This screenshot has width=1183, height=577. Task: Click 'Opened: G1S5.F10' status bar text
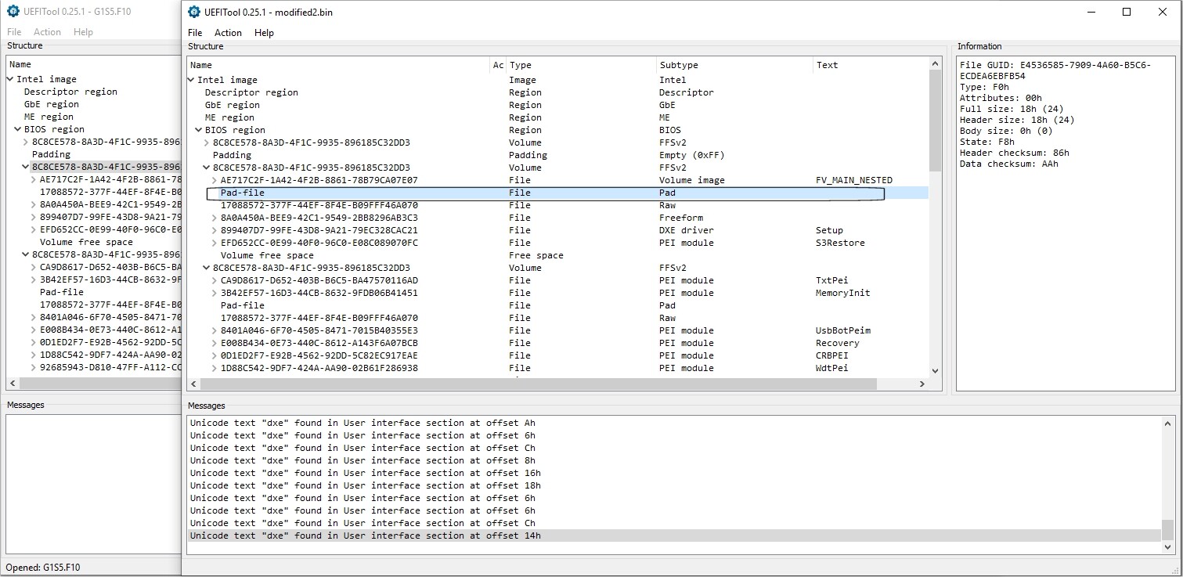pos(42,568)
